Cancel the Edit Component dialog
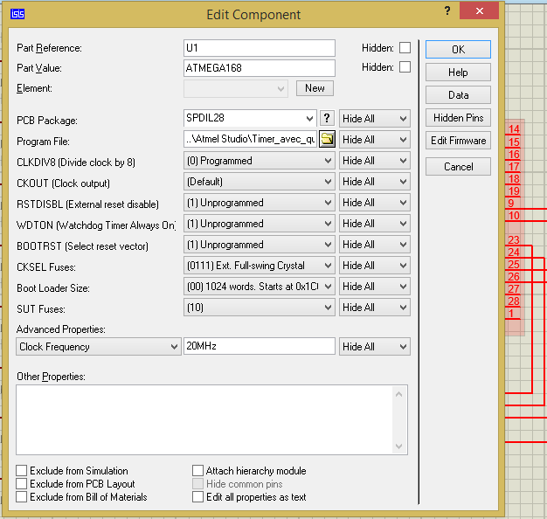The image size is (547, 519). coord(458,167)
